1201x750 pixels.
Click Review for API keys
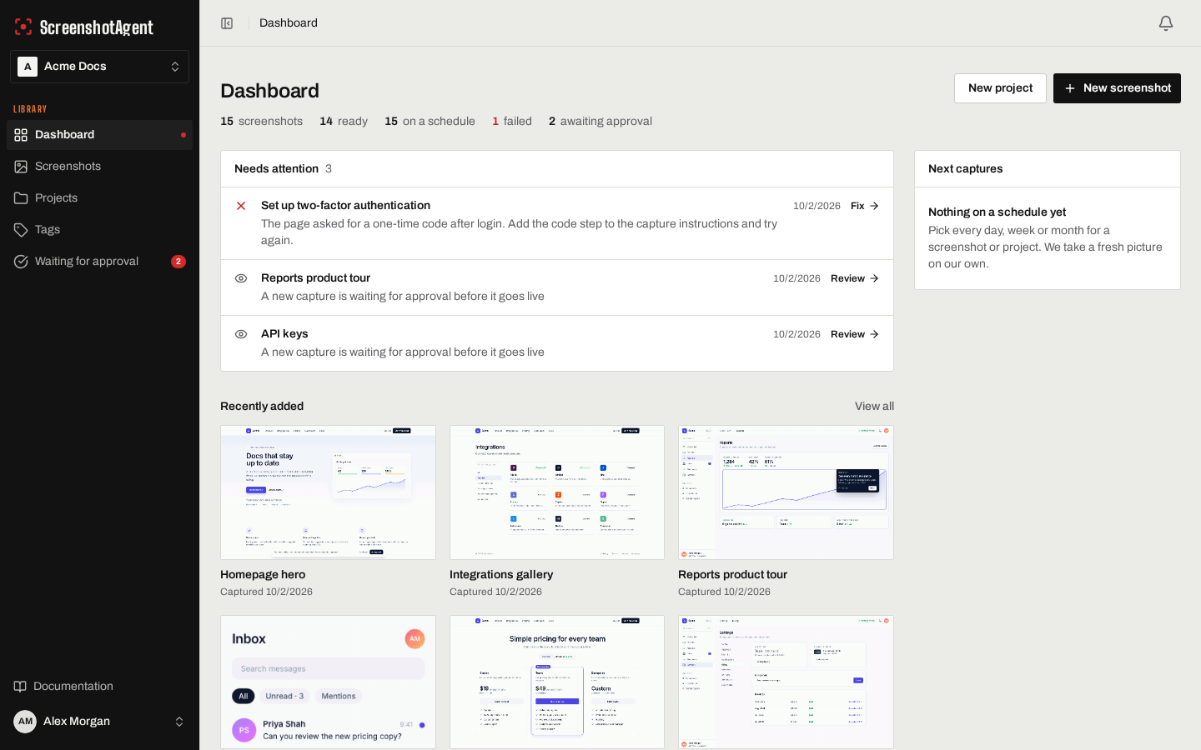point(855,334)
